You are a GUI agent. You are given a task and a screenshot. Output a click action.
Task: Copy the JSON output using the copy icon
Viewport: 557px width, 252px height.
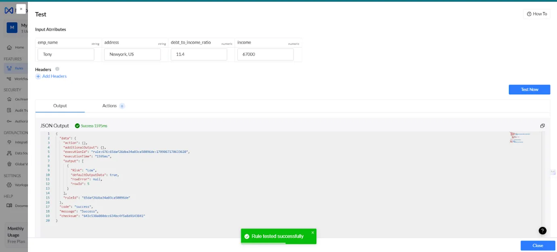coord(542,126)
